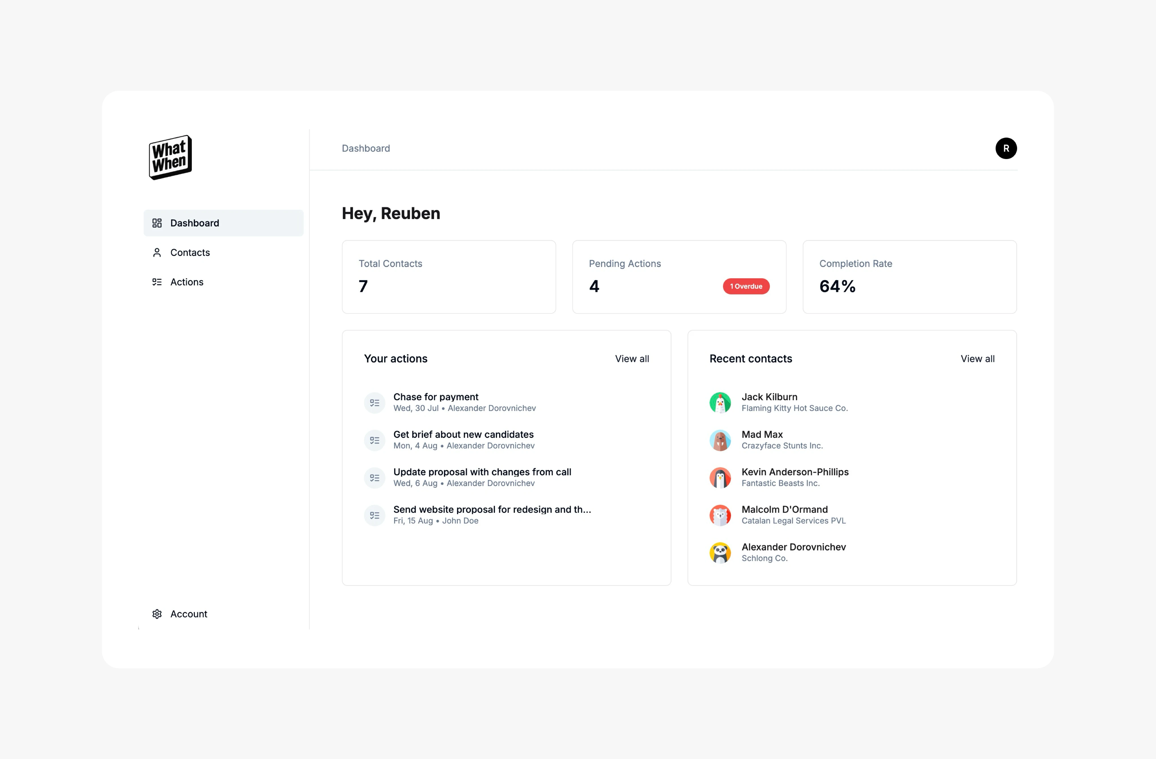Open Send website proposal action item

[x=492, y=510]
